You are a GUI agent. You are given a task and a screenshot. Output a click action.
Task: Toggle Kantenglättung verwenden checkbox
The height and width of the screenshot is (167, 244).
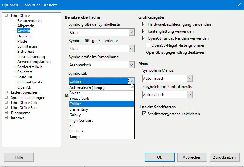[x=144, y=31]
